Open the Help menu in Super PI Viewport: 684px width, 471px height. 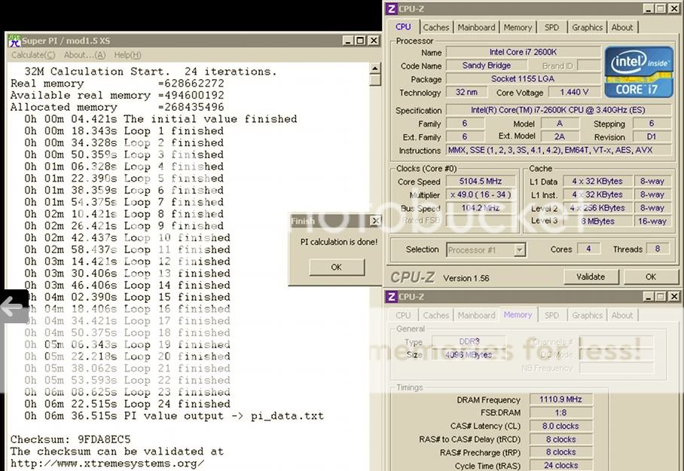click(x=127, y=55)
